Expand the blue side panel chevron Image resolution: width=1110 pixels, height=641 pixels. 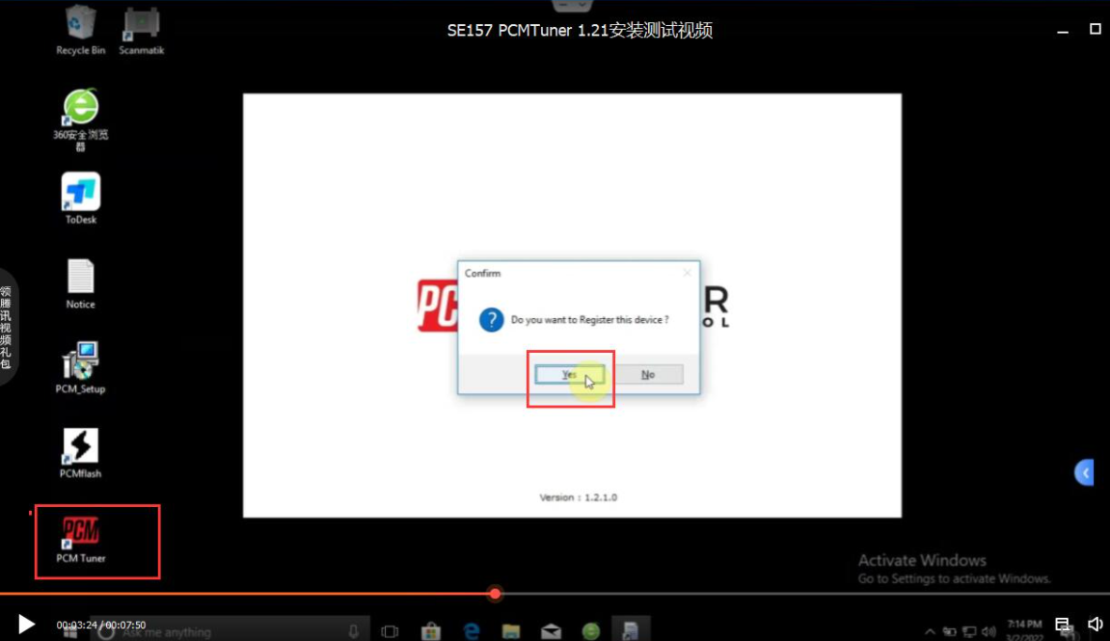[1085, 472]
